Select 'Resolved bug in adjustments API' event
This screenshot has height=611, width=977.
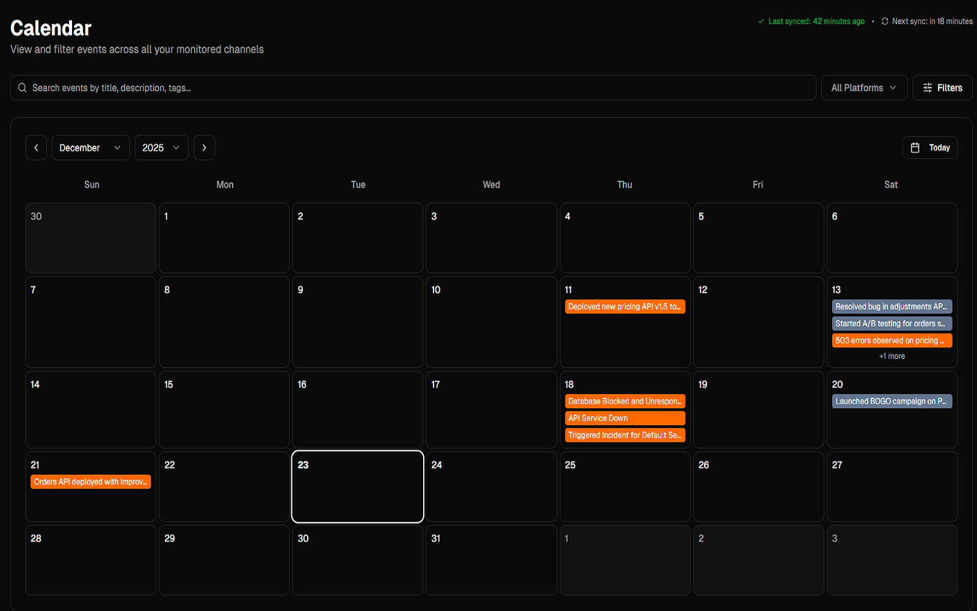892,306
